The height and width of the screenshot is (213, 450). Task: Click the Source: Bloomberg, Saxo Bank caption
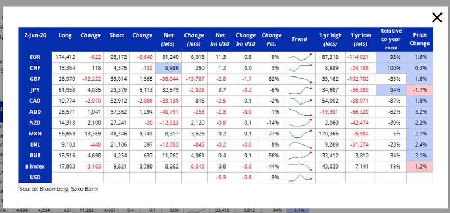58,189
